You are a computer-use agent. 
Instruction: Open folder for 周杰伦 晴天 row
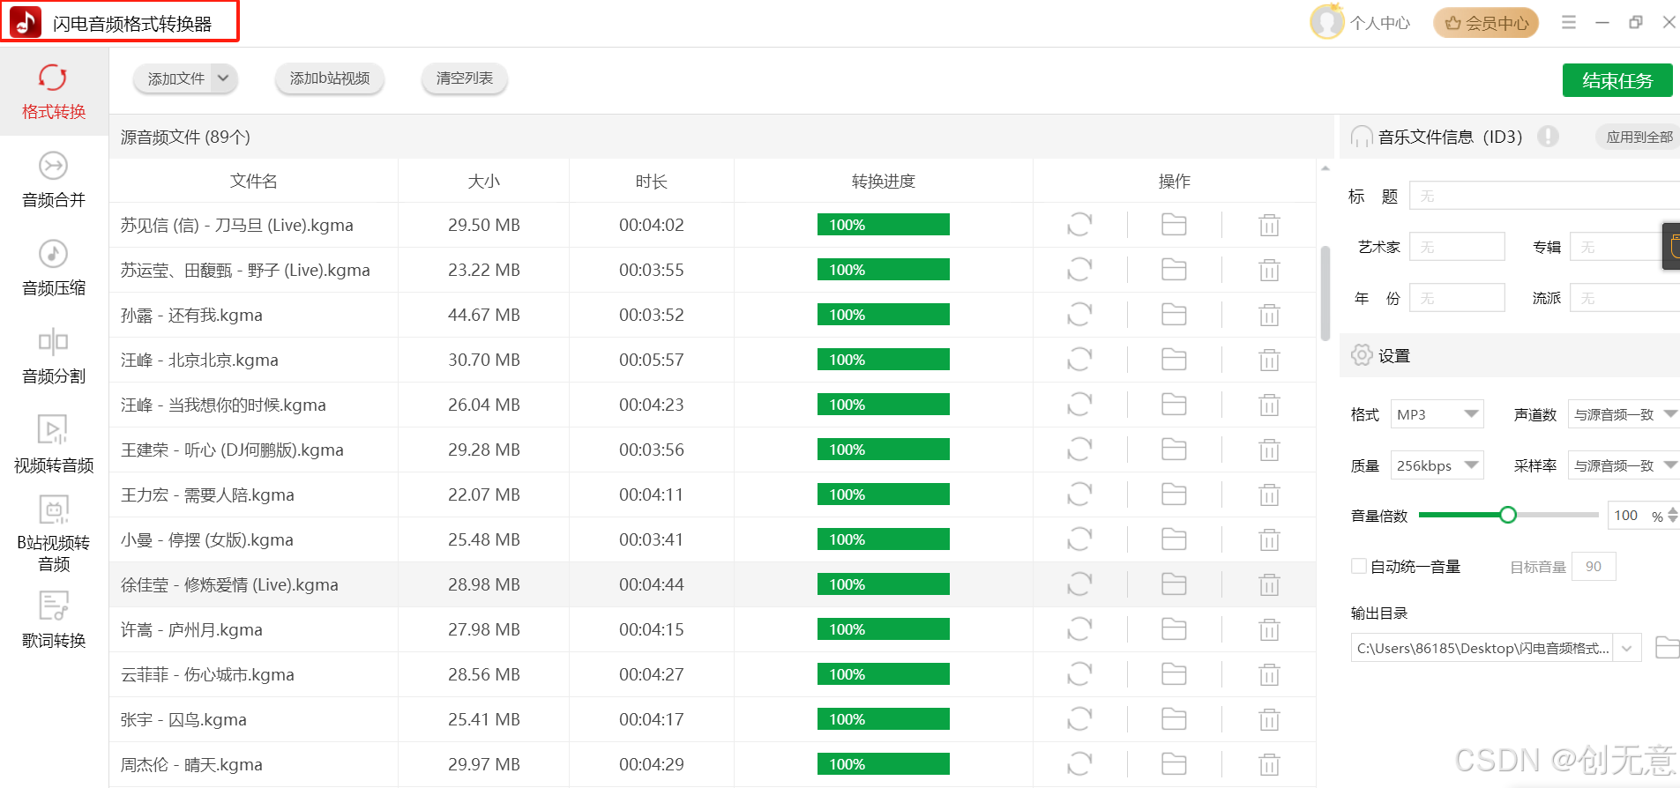1174,764
